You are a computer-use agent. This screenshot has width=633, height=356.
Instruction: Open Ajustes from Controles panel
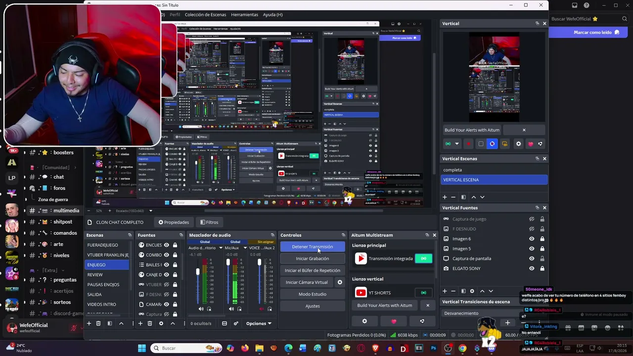click(x=312, y=306)
